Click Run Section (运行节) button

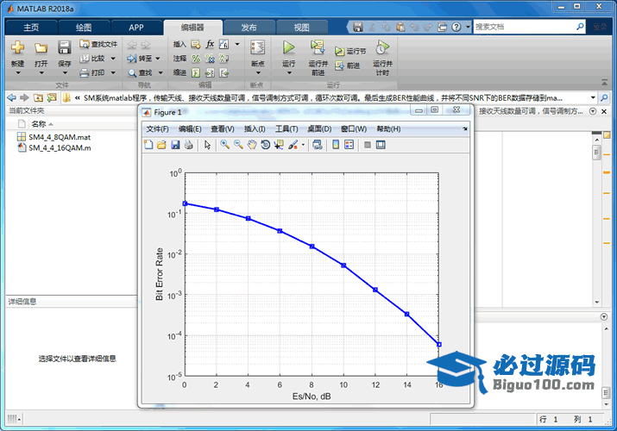(350, 51)
